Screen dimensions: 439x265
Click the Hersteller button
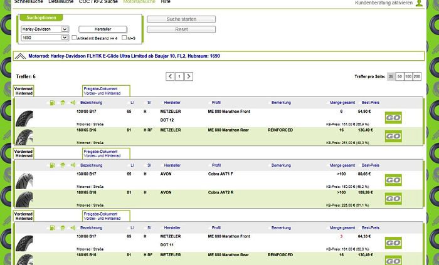103,29
